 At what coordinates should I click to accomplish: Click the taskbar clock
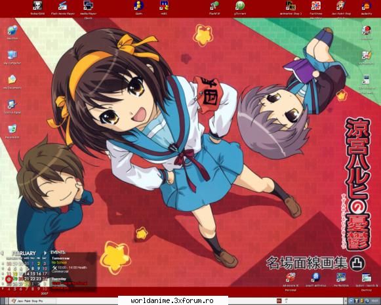374,301
